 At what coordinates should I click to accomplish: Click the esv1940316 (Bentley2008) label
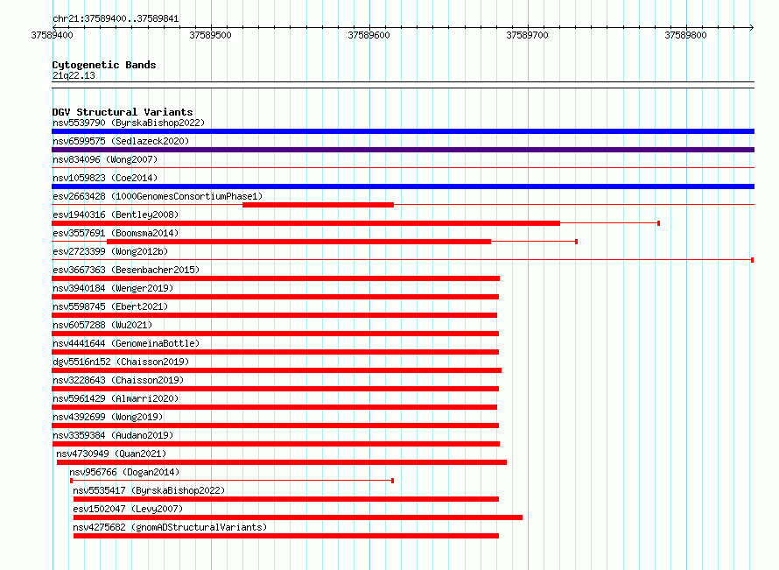(116, 215)
